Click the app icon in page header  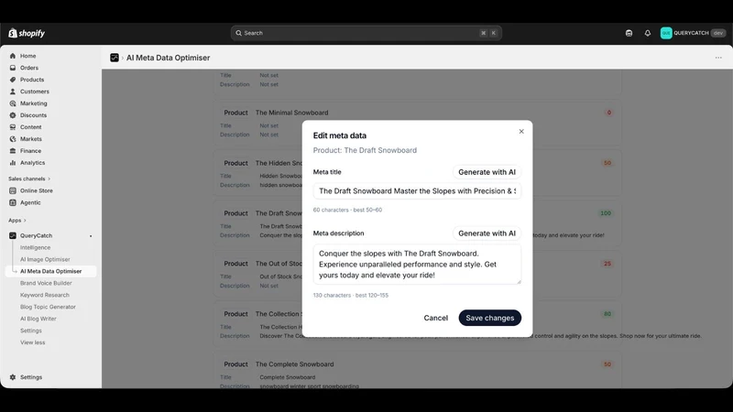(x=115, y=58)
